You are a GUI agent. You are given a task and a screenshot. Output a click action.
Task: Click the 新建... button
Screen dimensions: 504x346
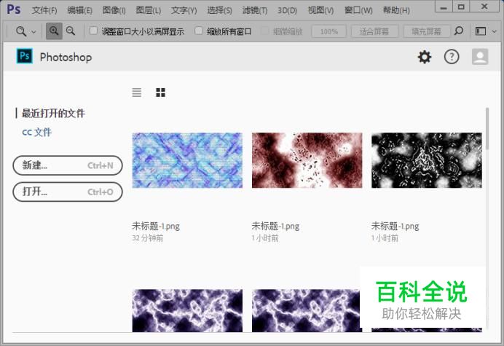pos(68,165)
